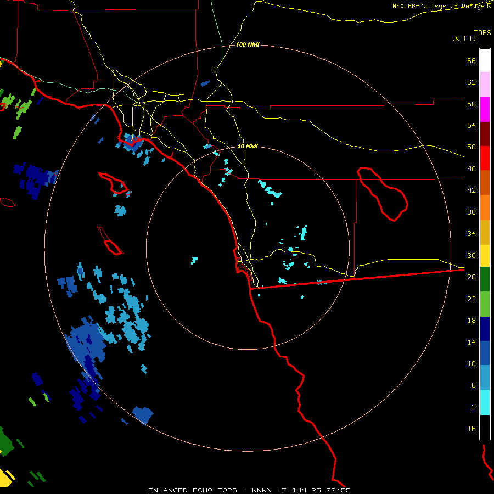Click the light blue legend swatch
This screenshot has width=494, height=494.
tap(485, 378)
